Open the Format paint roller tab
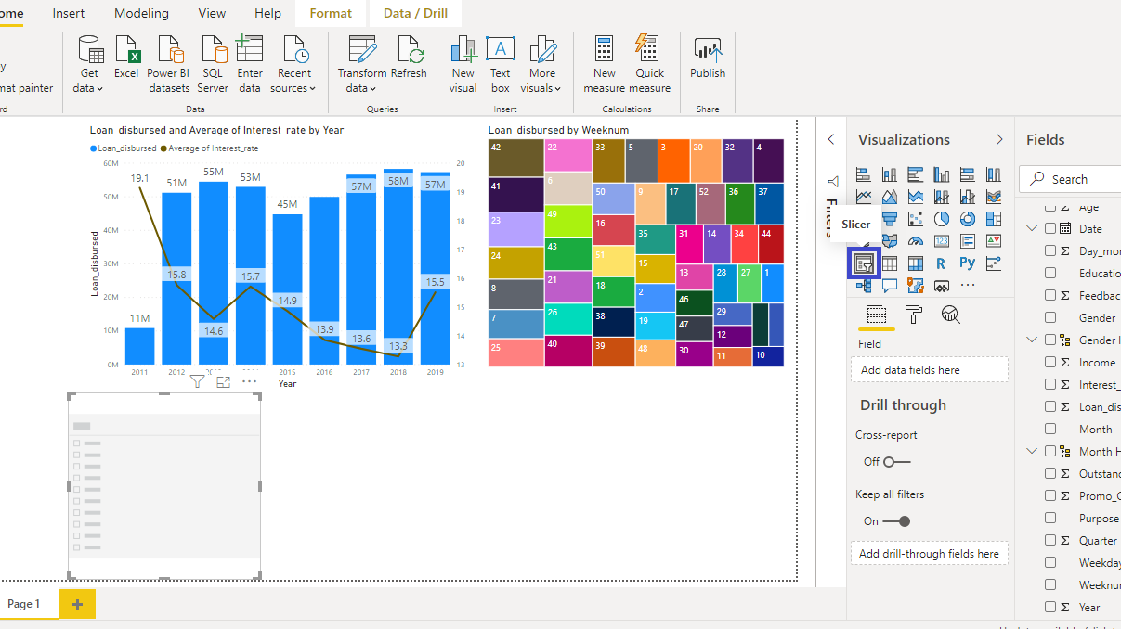This screenshot has width=1121, height=629. (x=913, y=314)
